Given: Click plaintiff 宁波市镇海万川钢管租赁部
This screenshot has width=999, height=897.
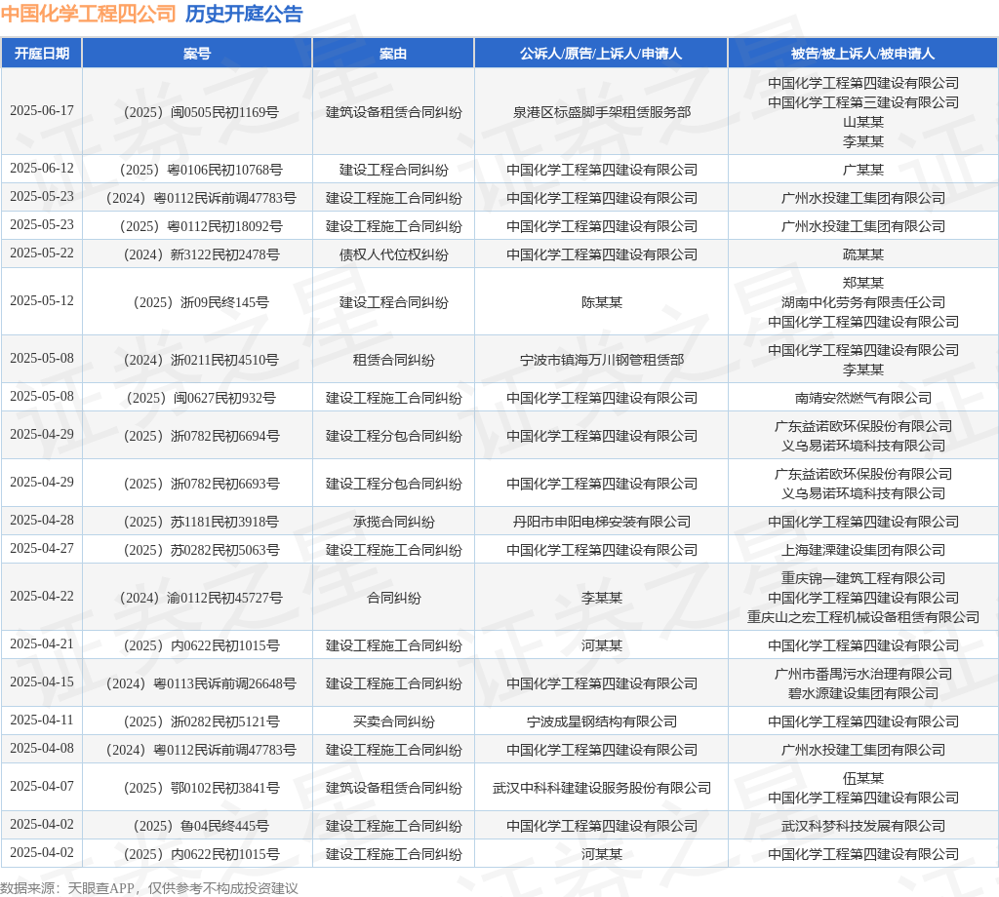Looking at the screenshot, I should [x=601, y=360].
